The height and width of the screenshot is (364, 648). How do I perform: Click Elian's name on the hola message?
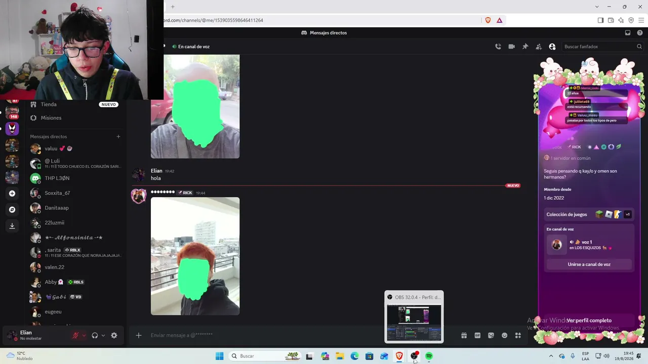[156, 171]
